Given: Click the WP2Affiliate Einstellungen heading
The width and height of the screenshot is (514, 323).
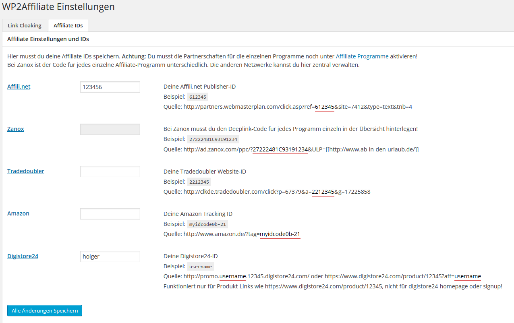Looking at the screenshot, I should pos(58,7).
